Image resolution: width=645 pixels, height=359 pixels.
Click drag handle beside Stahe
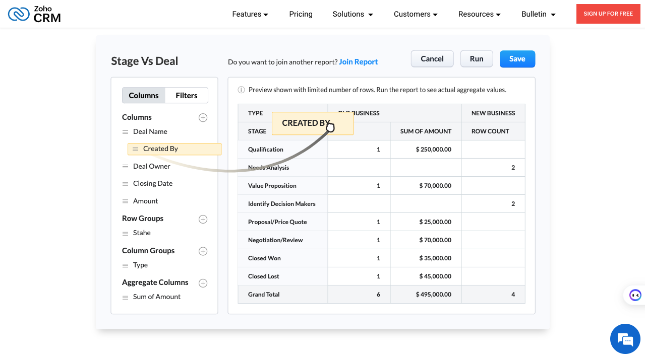coord(126,233)
